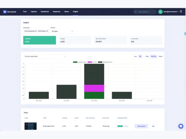Set chart interval to Monthly
The image size is (186, 139).
pyautogui.click(x=154, y=56)
